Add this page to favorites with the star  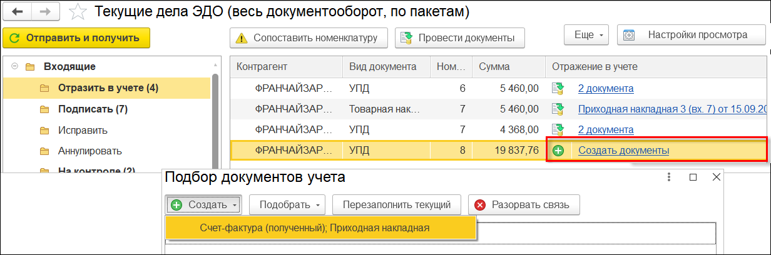coord(78,12)
